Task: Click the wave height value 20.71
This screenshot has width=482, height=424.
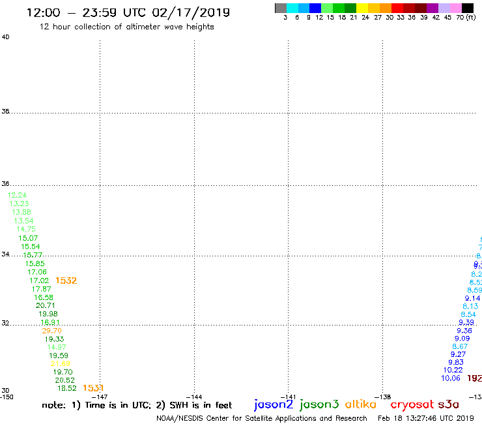Action: (x=45, y=305)
